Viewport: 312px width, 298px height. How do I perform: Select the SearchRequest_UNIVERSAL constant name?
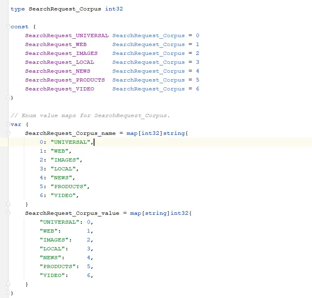67,36
